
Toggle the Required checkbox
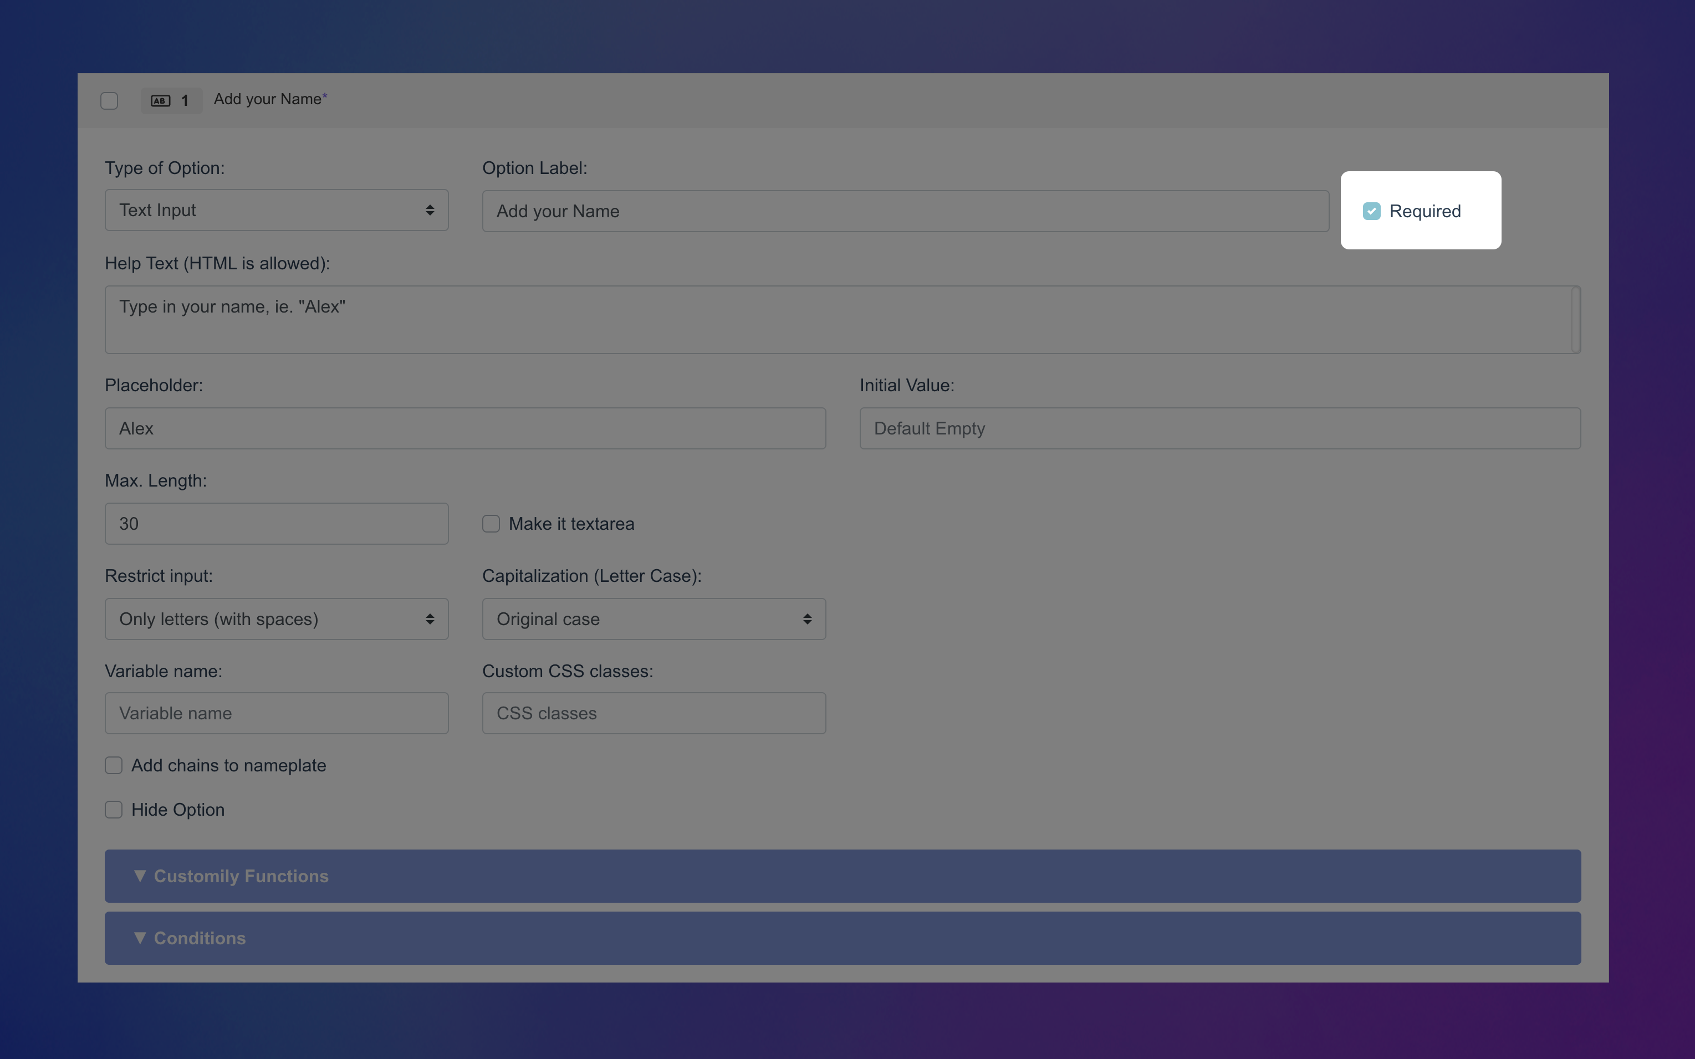1371,211
